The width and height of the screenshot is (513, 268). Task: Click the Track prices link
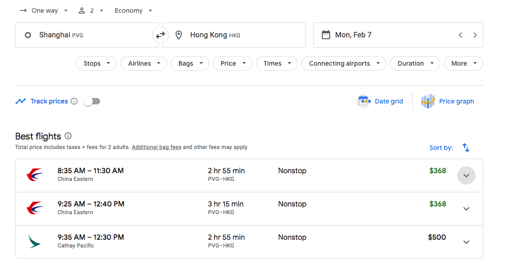click(49, 101)
